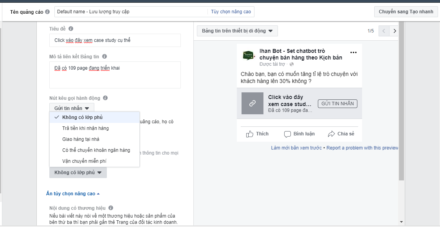Click the Mô tả liên kết description textarea
Viewport: 440px width, 227px height.
tap(115, 75)
